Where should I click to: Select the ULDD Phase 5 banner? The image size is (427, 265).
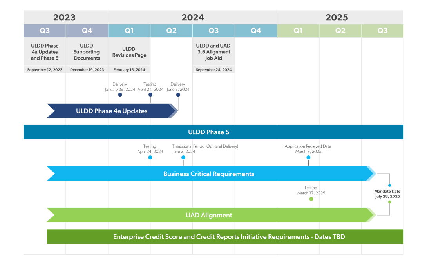[x=213, y=132]
